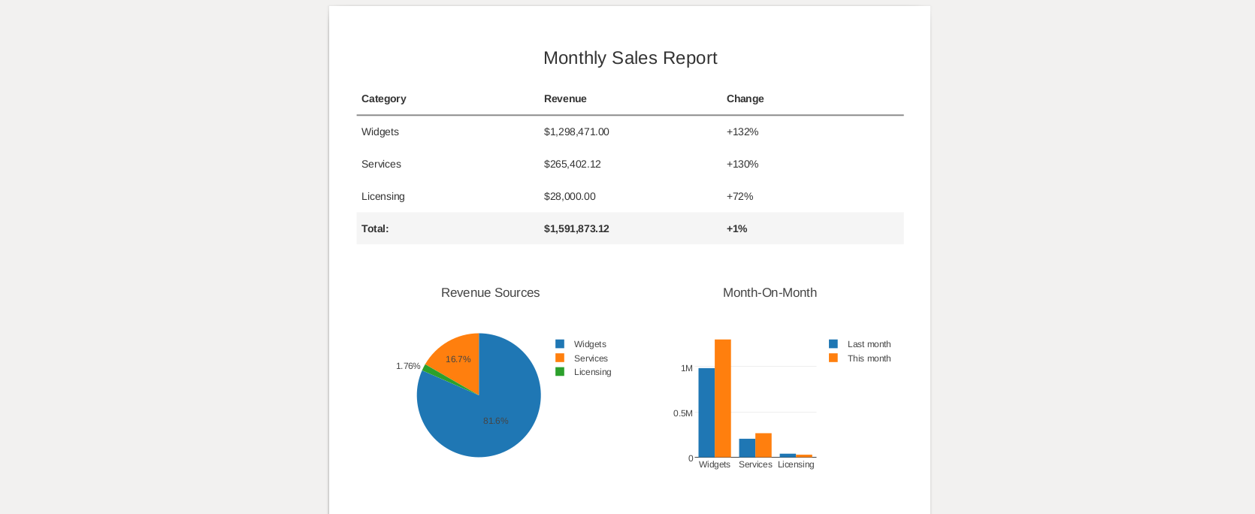Click the Total revenue $1,591,873.12 cell

click(576, 228)
